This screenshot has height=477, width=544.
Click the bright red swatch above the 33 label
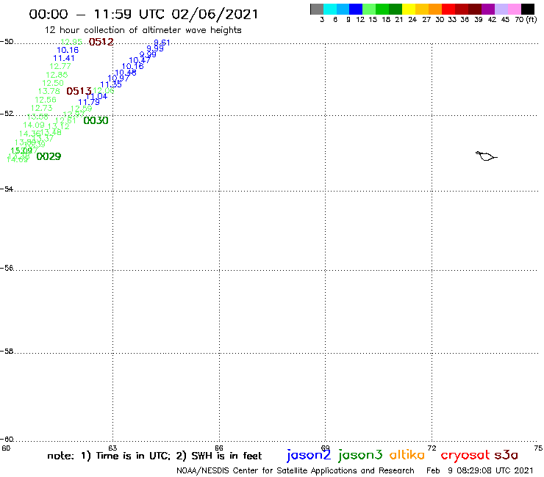(448, 9)
